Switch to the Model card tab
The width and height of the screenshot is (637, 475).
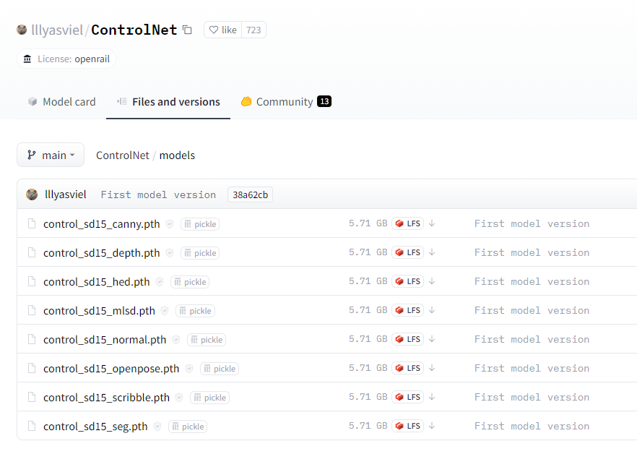coord(62,102)
